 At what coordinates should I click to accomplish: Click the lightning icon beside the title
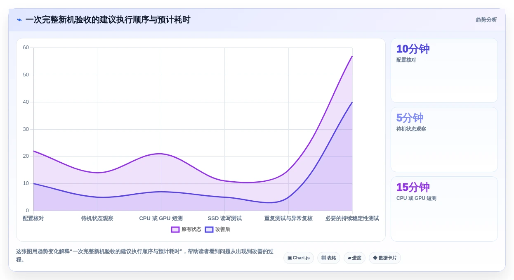tap(19, 20)
